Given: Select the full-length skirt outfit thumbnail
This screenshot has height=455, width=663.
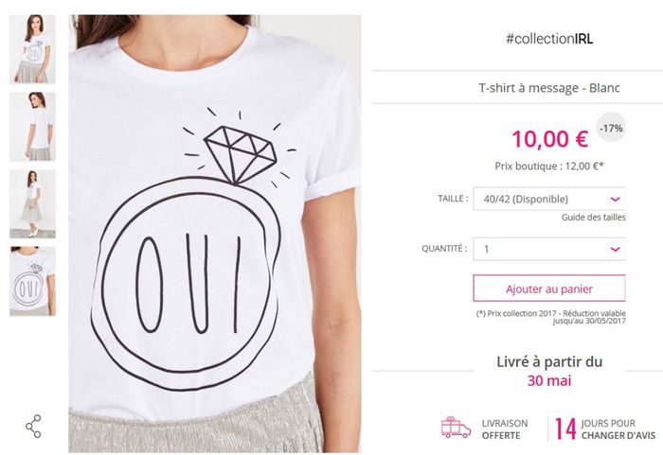Looking at the screenshot, I should pyautogui.click(x=32, y=203).
